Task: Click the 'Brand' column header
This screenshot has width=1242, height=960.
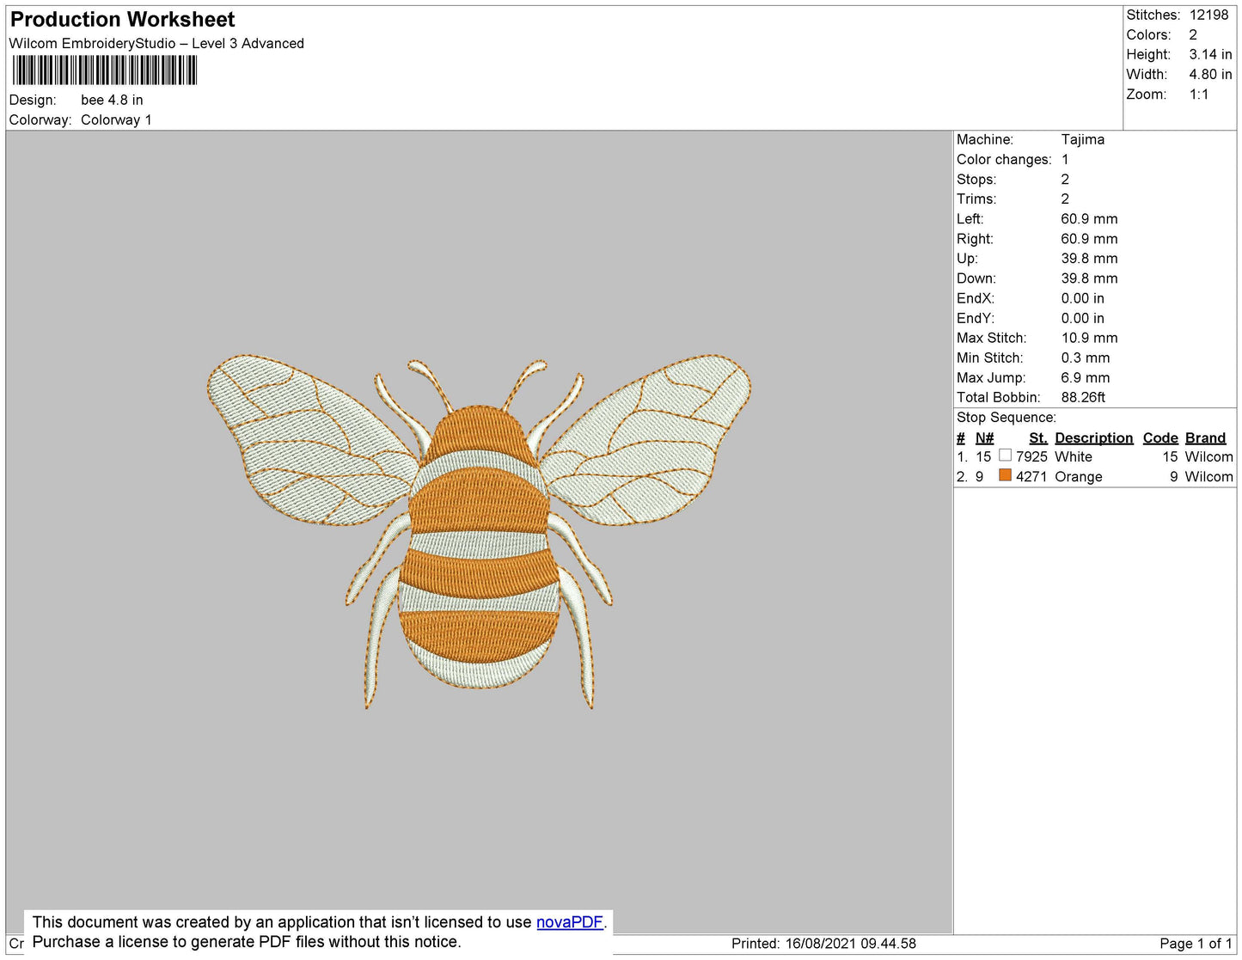Action: (1205, 437)
